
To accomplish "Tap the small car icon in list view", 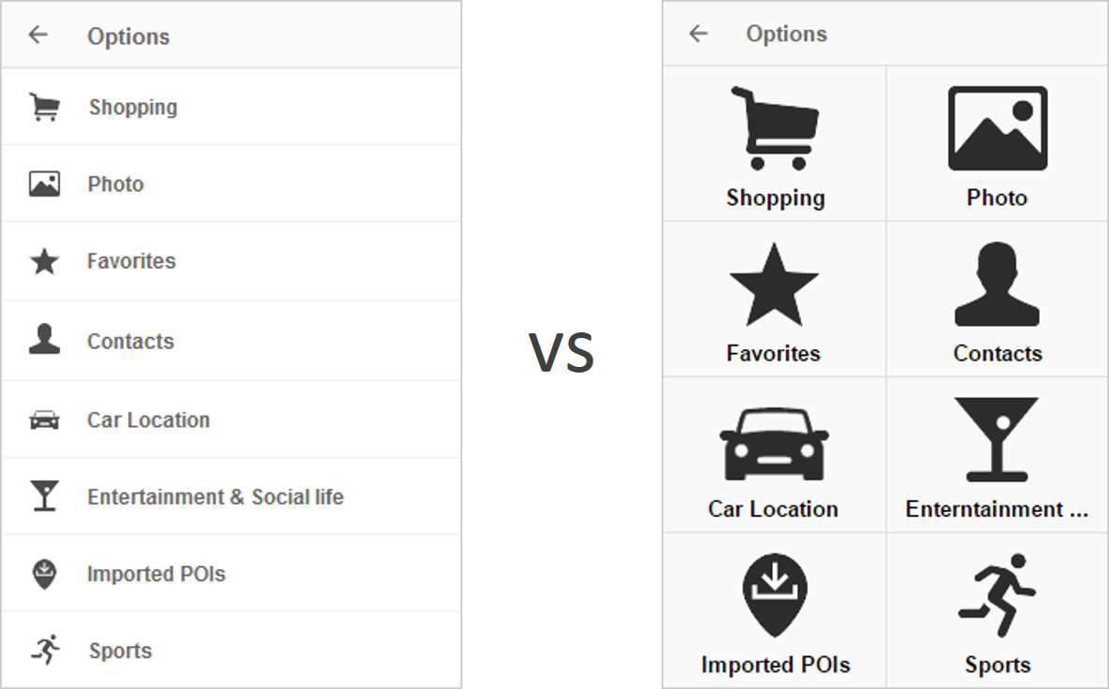I will (x=45, y=419).
